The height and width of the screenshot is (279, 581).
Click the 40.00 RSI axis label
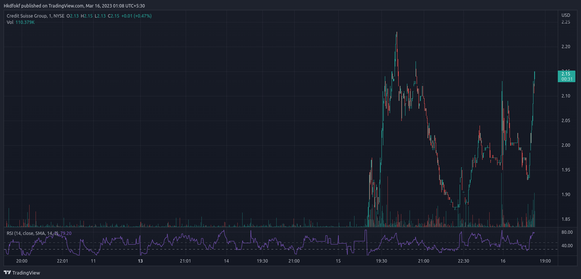(x=568, y=246)
